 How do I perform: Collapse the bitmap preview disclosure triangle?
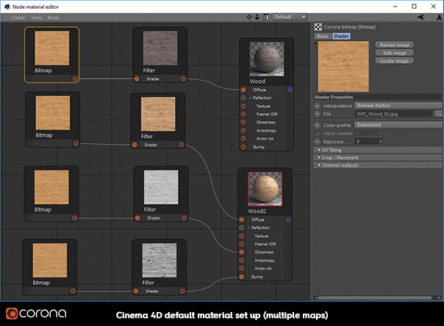tap(316, 43)
